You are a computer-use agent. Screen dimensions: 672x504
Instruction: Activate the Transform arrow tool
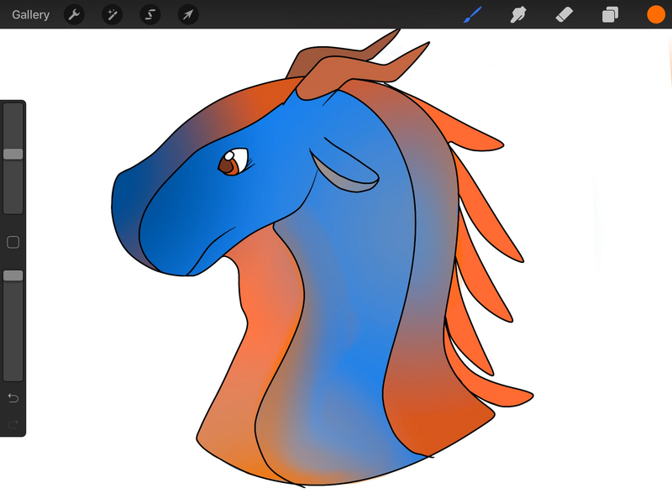click(188, 14)
